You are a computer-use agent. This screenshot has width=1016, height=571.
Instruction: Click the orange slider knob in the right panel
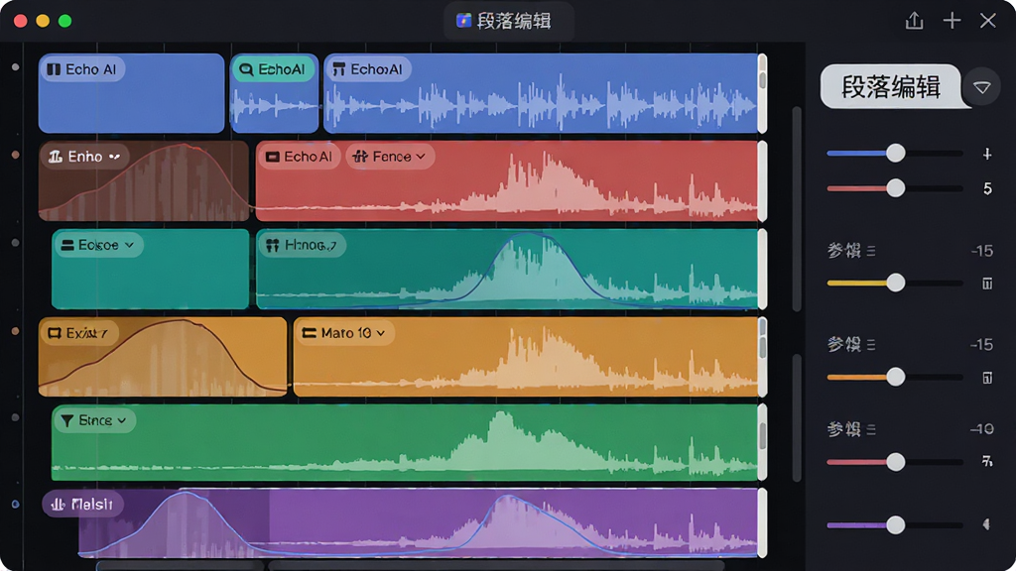(896, 377)
